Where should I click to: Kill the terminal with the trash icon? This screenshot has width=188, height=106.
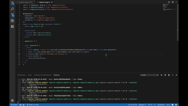pos(169,75)
